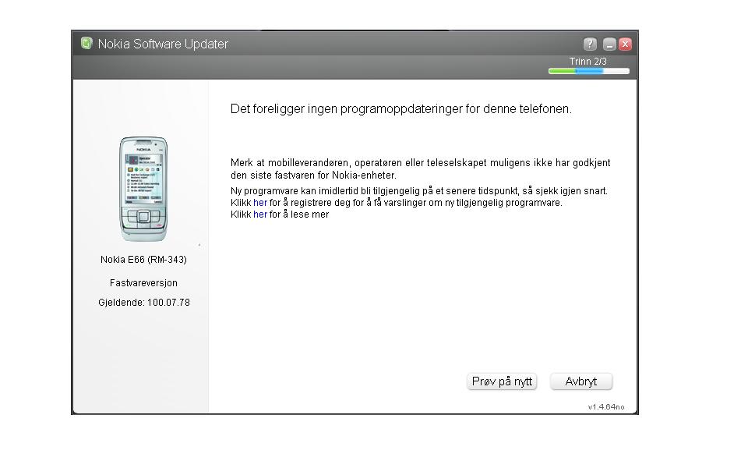Close the Nokia Software Updater window

(625, 44)
